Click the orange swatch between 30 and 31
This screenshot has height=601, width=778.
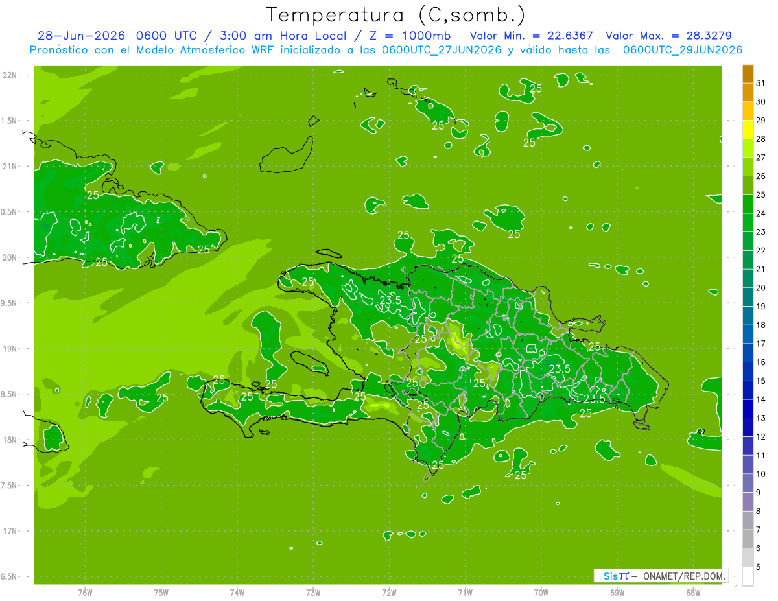tap(748, 93)
